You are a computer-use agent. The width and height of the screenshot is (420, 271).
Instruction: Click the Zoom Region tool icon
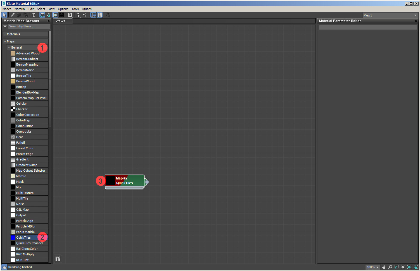[x=396, y=267]
